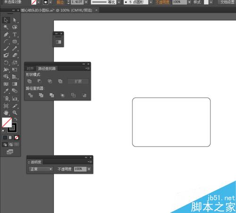Screen dimensions: 236x213
Task: Select the Pen tool
Action: [x=6, y=34]
